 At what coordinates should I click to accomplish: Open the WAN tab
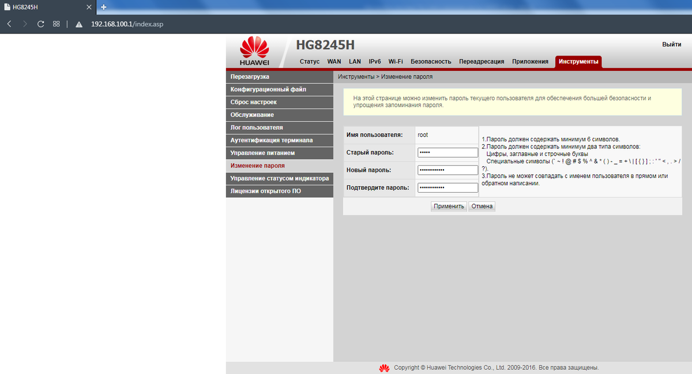pos(334,61)
